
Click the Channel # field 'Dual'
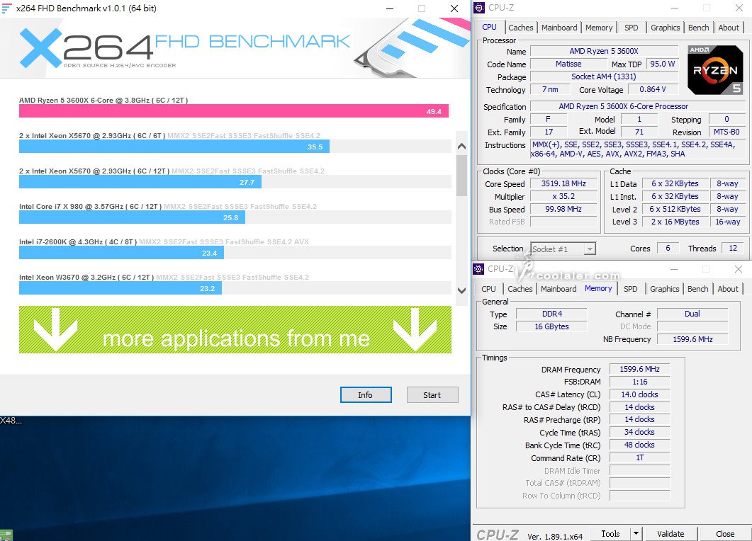pyautogui.click(x=692, y=314)
